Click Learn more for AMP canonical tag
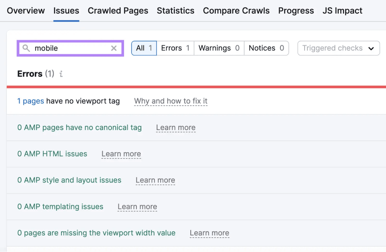 pyautogui.click(x=176, y=128)
